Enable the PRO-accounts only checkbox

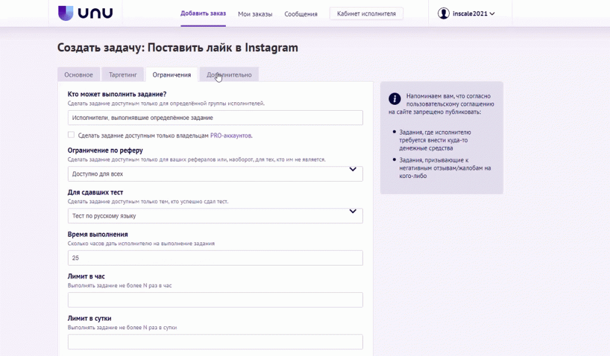pos(71,135)
